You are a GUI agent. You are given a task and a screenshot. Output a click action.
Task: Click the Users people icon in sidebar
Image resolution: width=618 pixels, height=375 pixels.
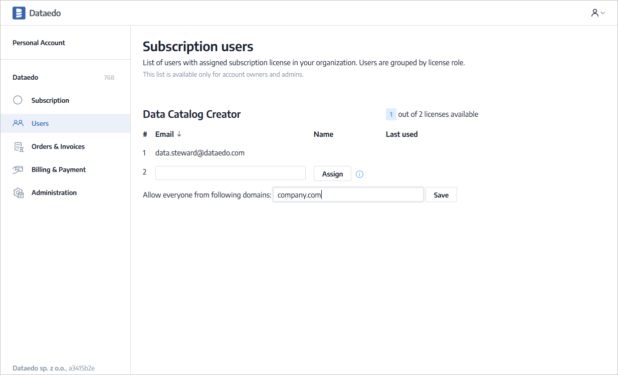(x=18, y=123)
